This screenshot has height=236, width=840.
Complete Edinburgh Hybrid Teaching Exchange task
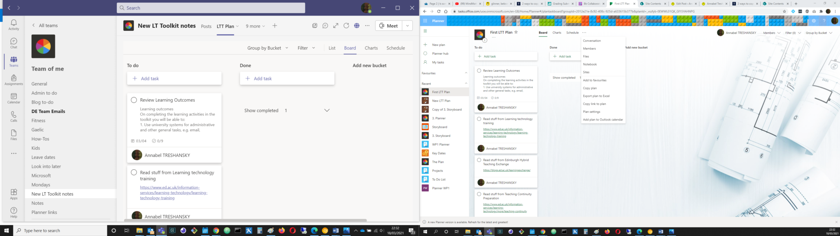point(479,160)
